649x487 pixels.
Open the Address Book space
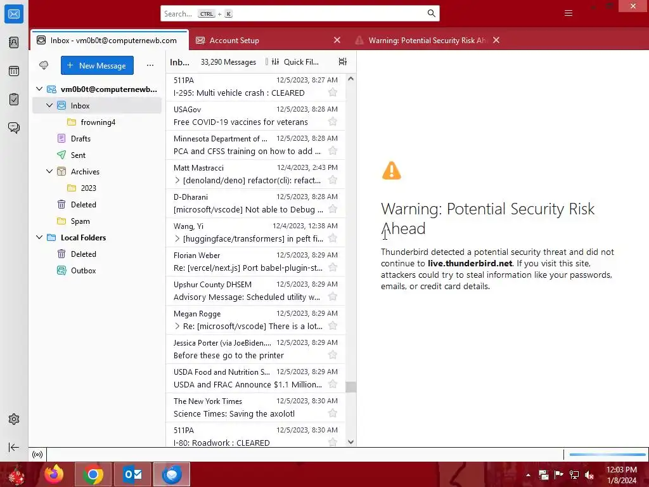coord(14,42)
